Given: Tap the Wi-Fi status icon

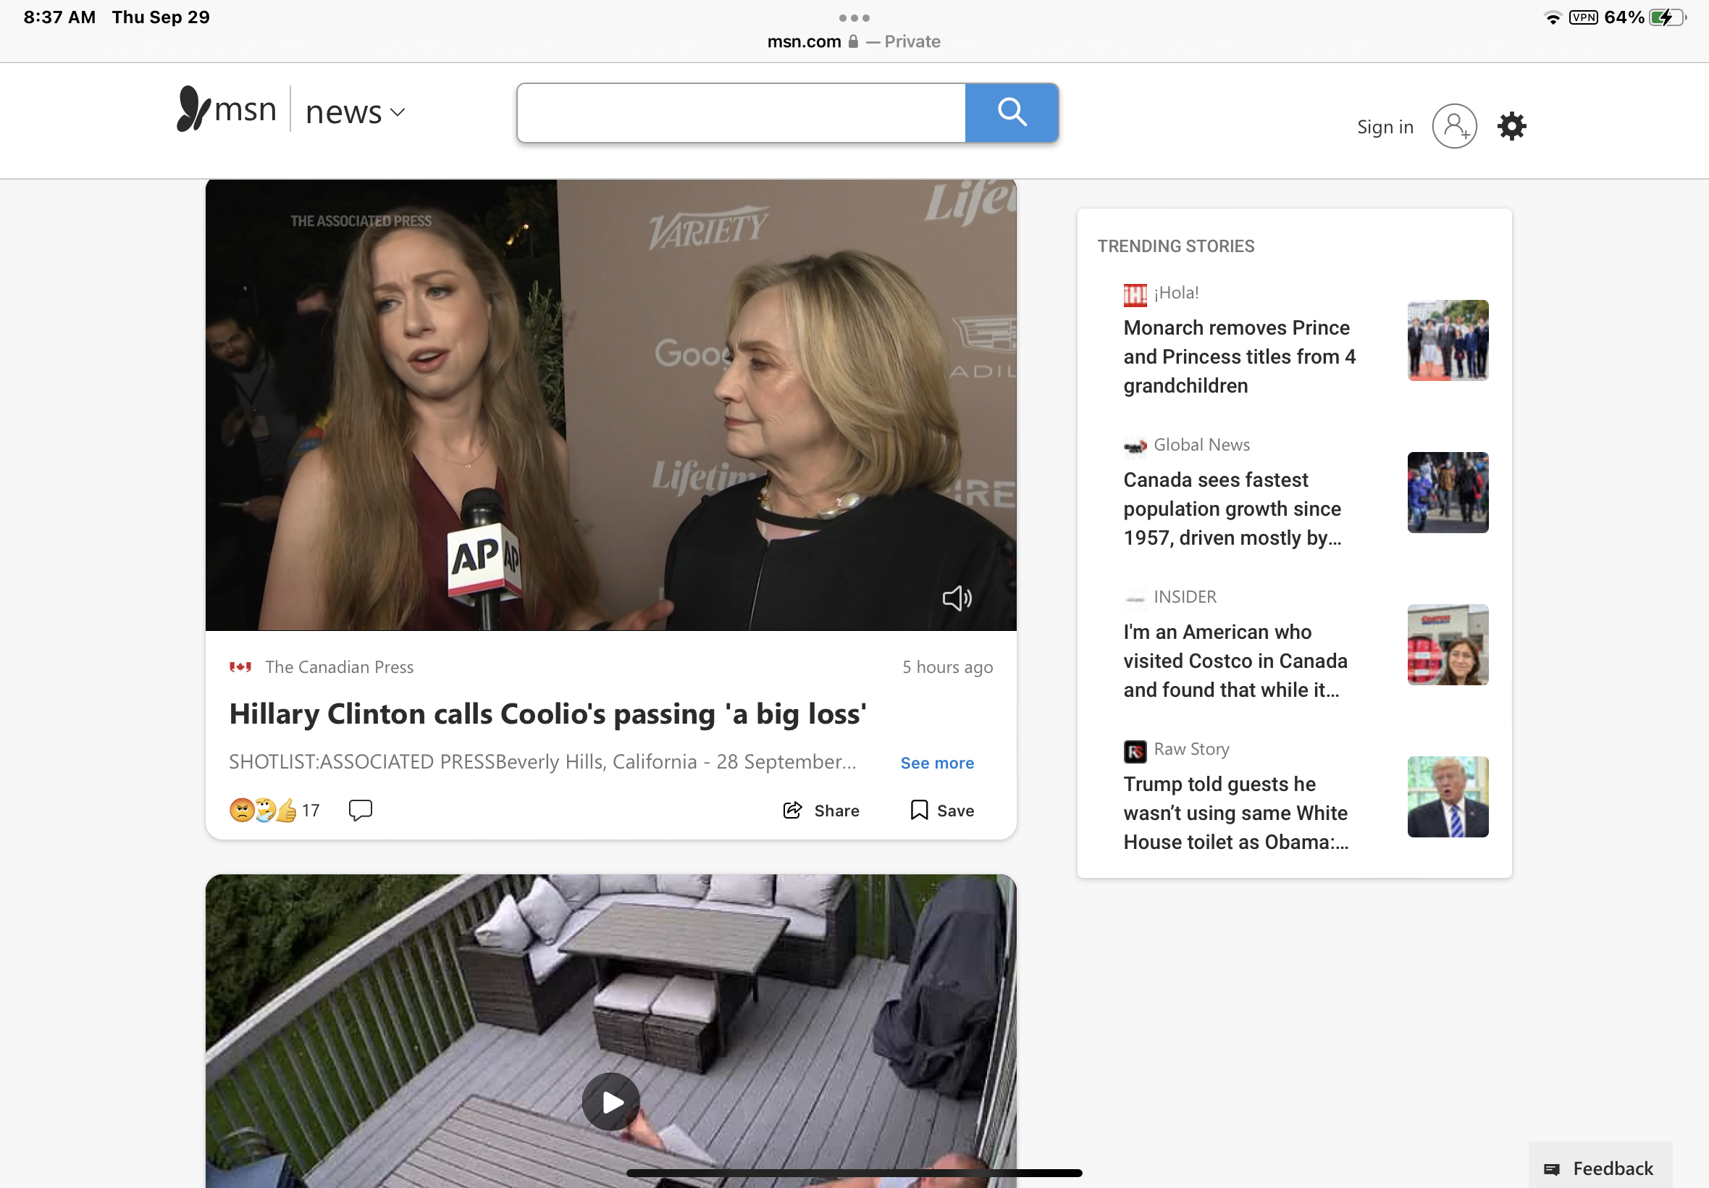Looking at the screenshot, I should [1552, 18].
